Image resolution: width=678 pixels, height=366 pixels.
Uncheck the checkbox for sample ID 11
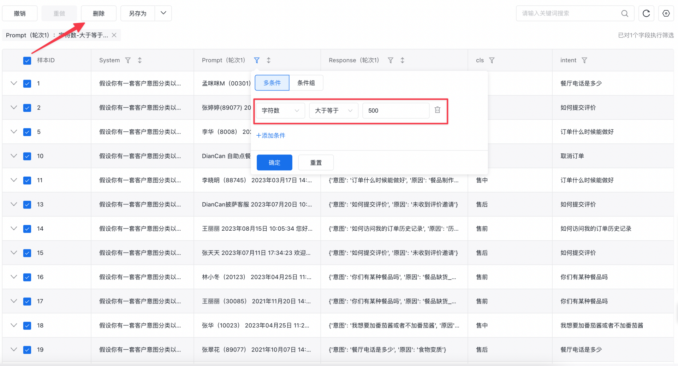click(27, 181)
